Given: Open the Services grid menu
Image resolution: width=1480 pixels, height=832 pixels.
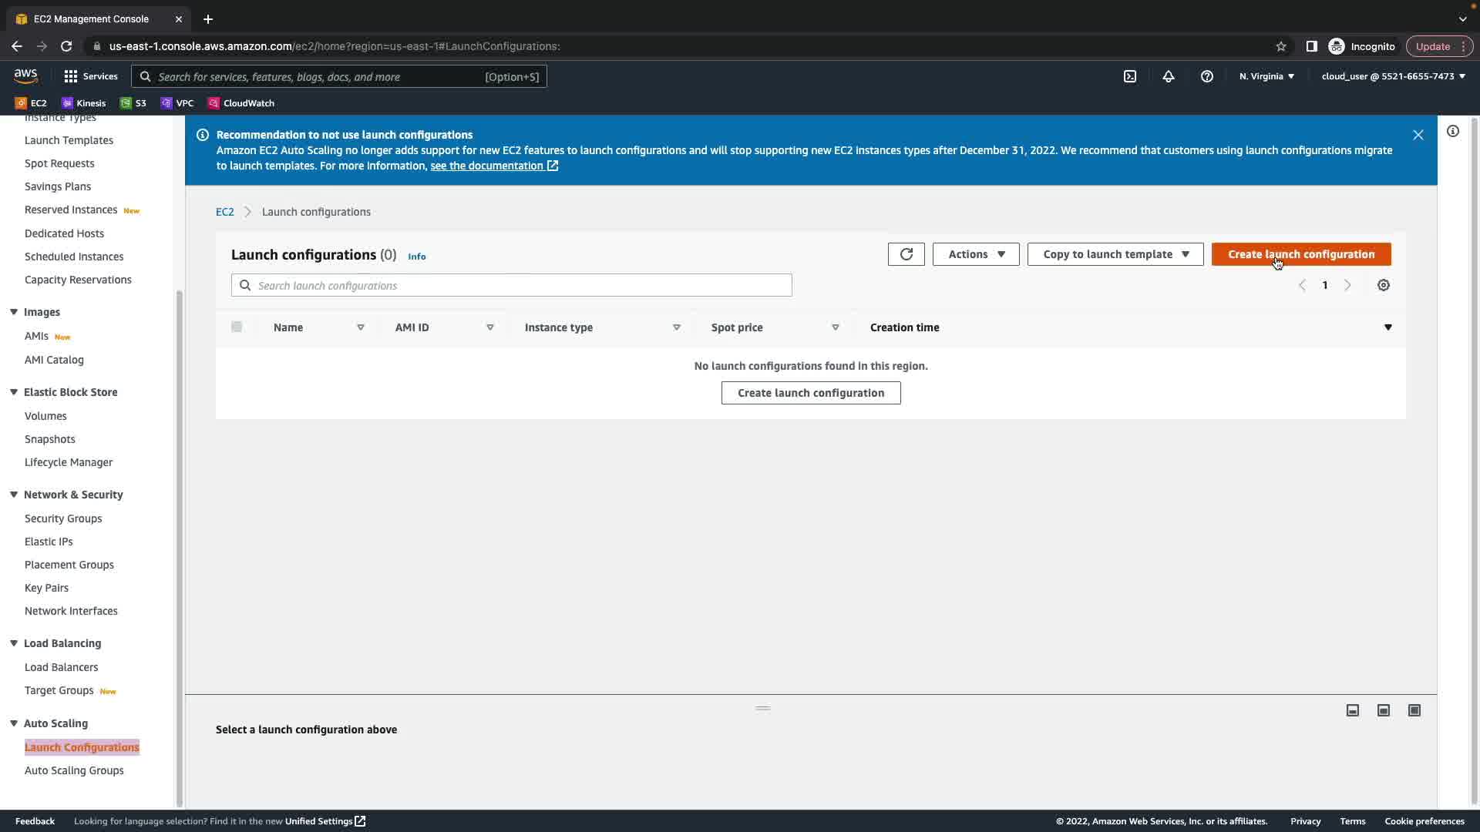Looking at the screenshot, I should coord(90,76).
